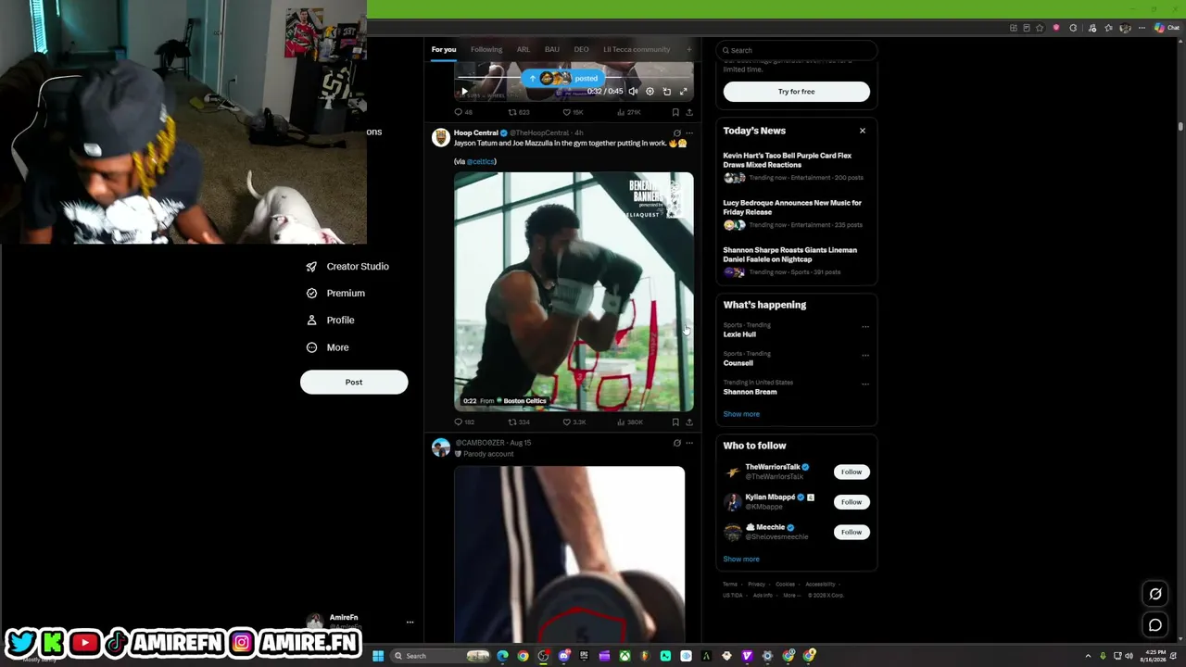Bookmark the Hoop Central post
Viewport: 1186px width, 667px height.
(x=675, y=422)
